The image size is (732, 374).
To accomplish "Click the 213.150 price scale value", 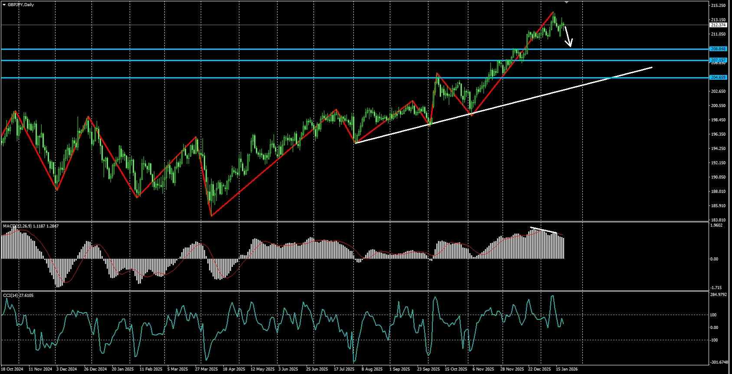I will pos(718,20).
